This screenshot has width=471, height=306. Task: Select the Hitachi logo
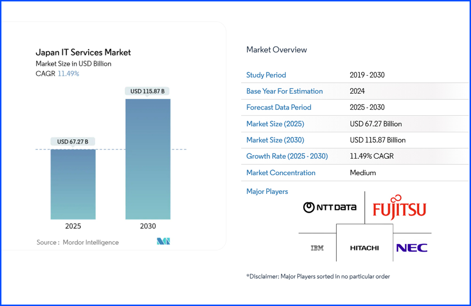364,247
